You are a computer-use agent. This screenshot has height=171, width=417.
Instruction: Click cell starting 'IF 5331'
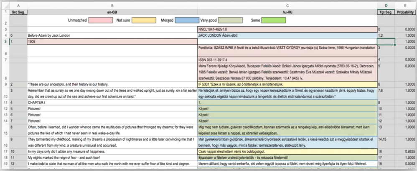click(287, 84)
